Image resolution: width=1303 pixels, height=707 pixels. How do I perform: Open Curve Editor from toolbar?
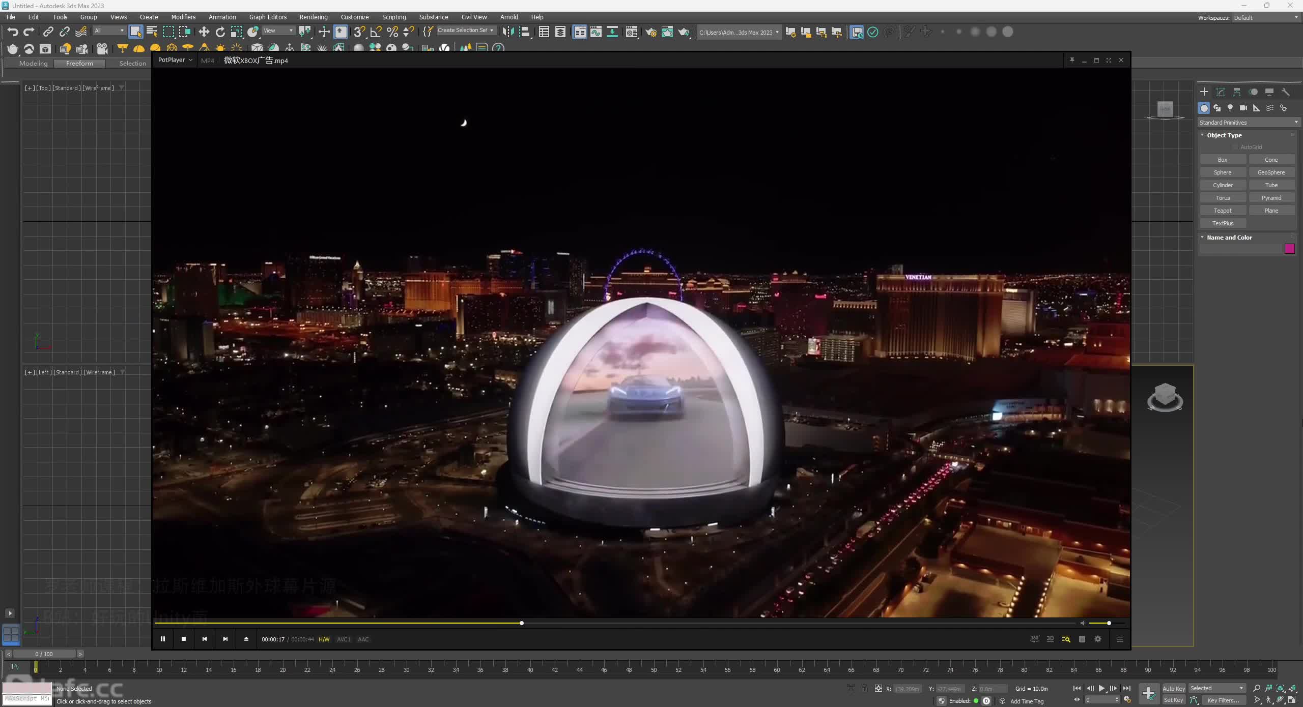pos(596,32)
